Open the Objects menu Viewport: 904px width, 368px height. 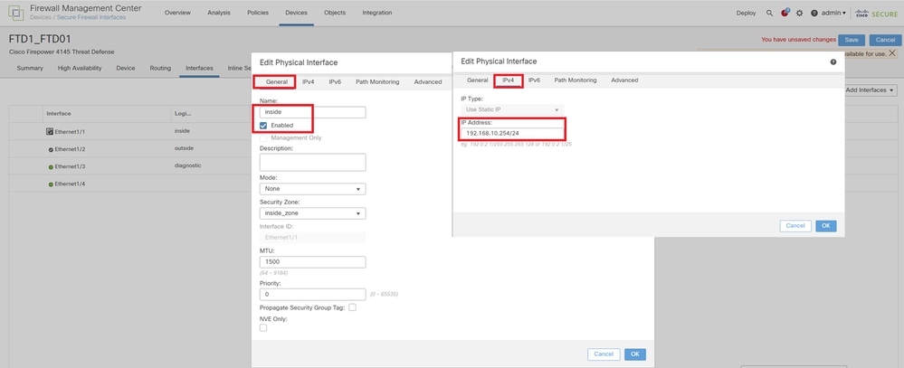click(335, 13)
